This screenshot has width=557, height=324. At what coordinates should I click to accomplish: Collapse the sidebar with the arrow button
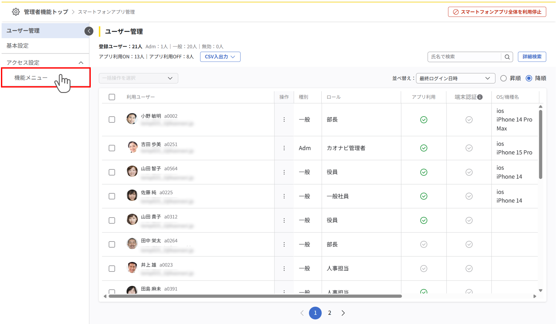point(89,31)
